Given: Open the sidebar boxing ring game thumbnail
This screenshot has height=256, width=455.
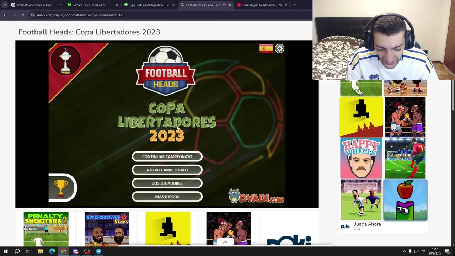Looking at the screenshot, I should tap(405, 117).
